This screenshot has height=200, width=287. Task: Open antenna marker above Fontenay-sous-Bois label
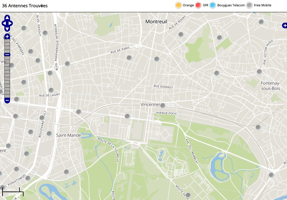pyautogui.click(x=259, y=72)
